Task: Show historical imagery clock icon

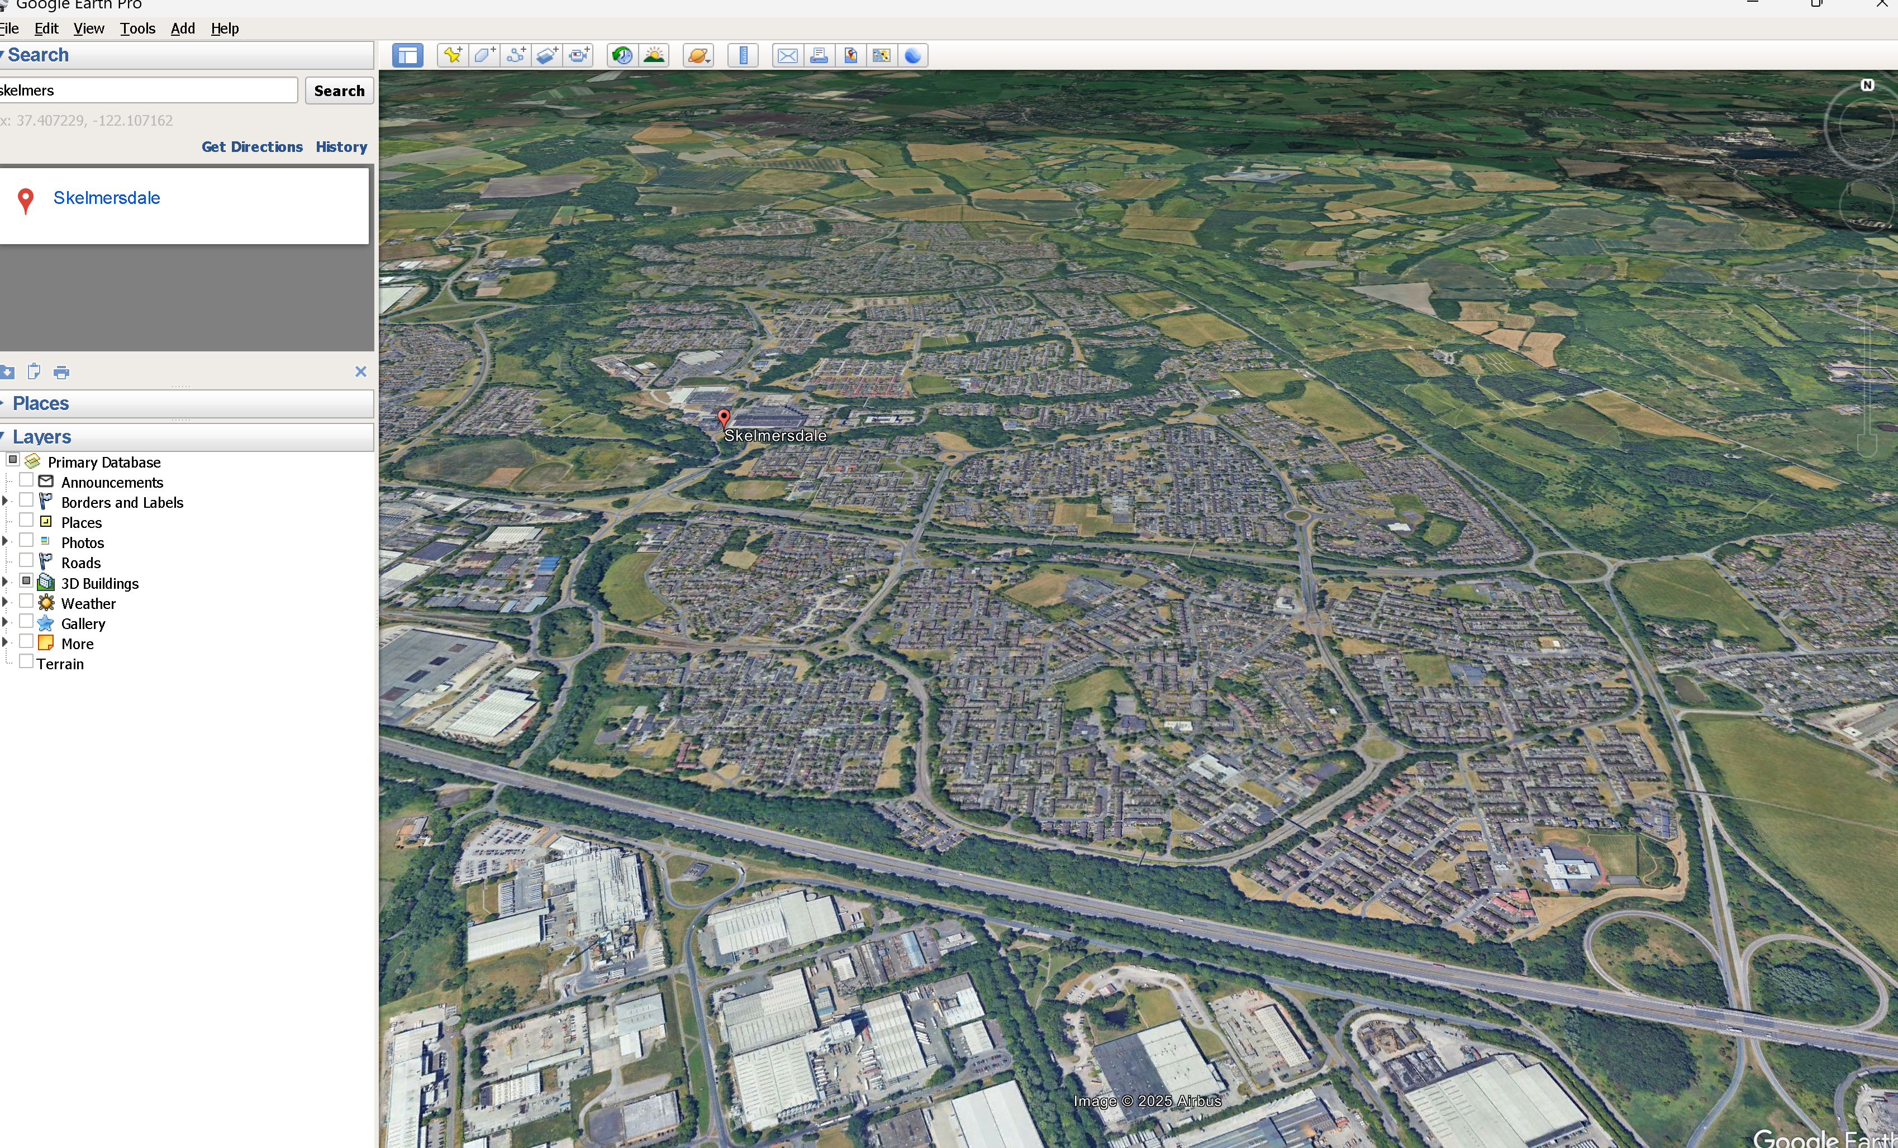Action: coord(622,55)
